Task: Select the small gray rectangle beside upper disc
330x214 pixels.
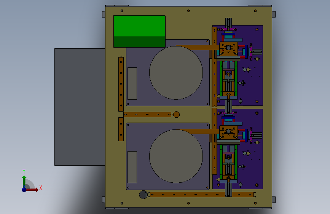Action: (x=132, y=84)
